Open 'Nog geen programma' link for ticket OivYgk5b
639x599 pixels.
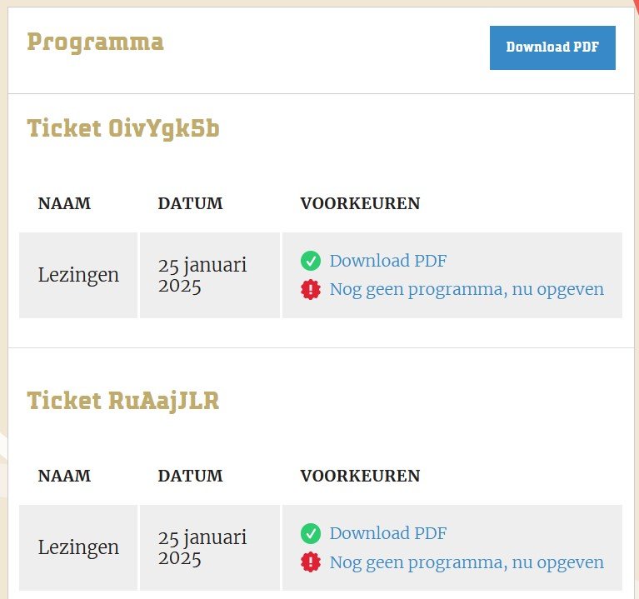[467, 290]
